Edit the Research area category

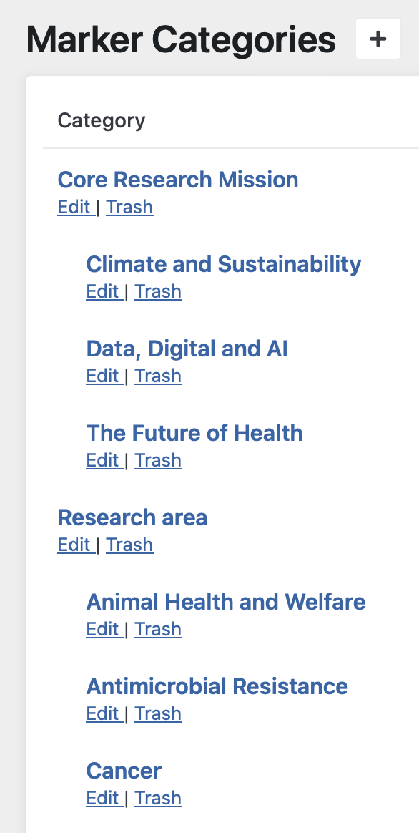pyautogui.click(x=72, y=545)
